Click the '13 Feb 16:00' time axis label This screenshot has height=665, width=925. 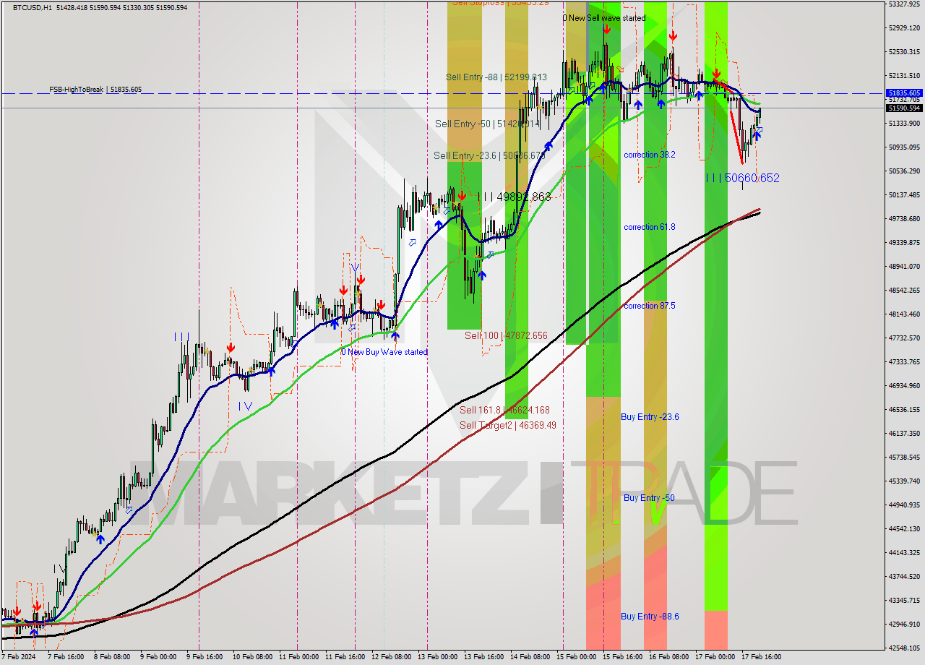(x=483, y=658)
